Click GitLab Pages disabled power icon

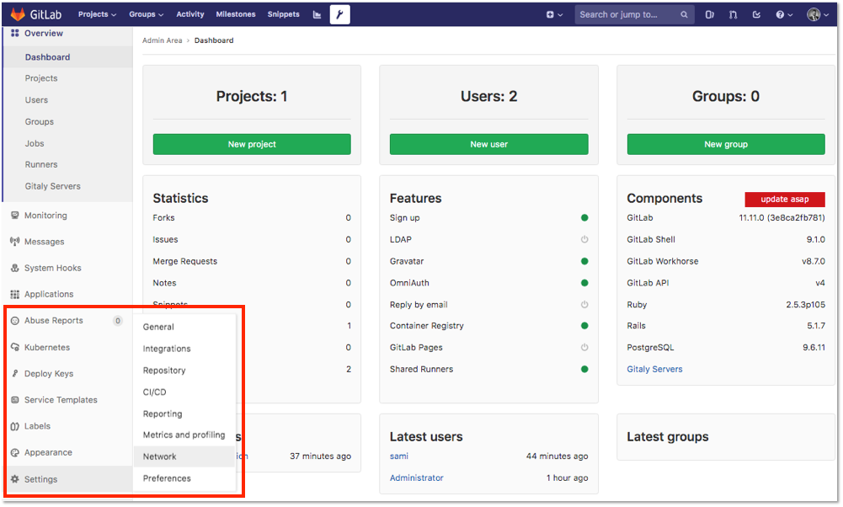coord(584,347)
